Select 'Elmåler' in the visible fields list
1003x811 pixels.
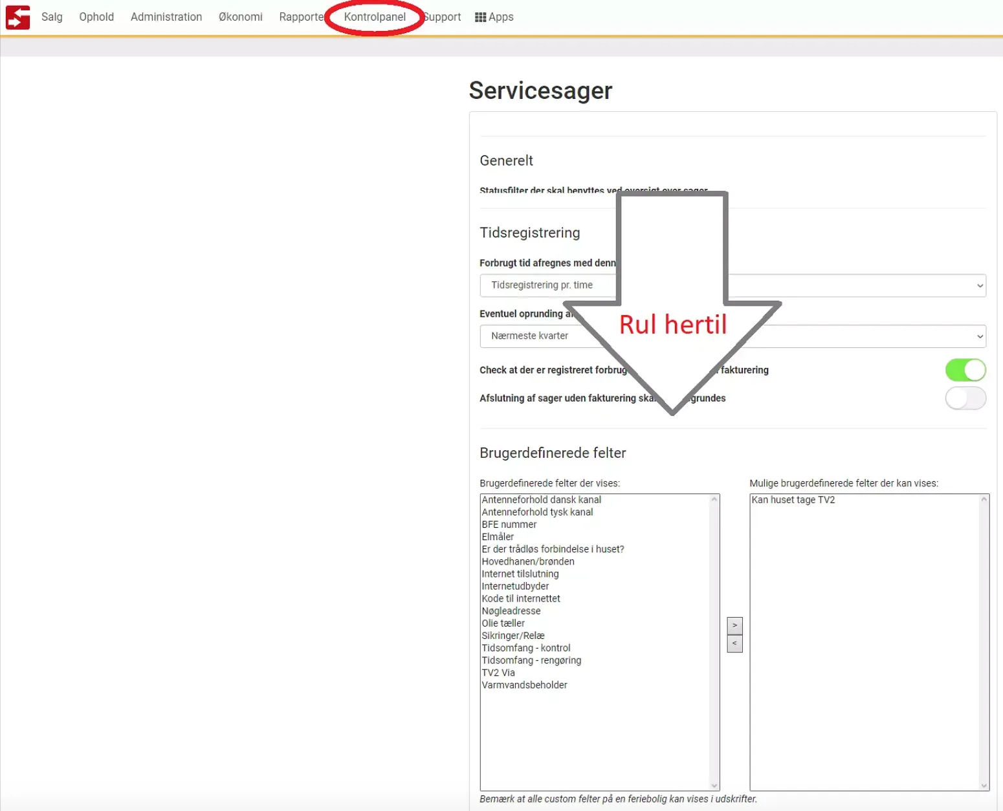point(498,536)
